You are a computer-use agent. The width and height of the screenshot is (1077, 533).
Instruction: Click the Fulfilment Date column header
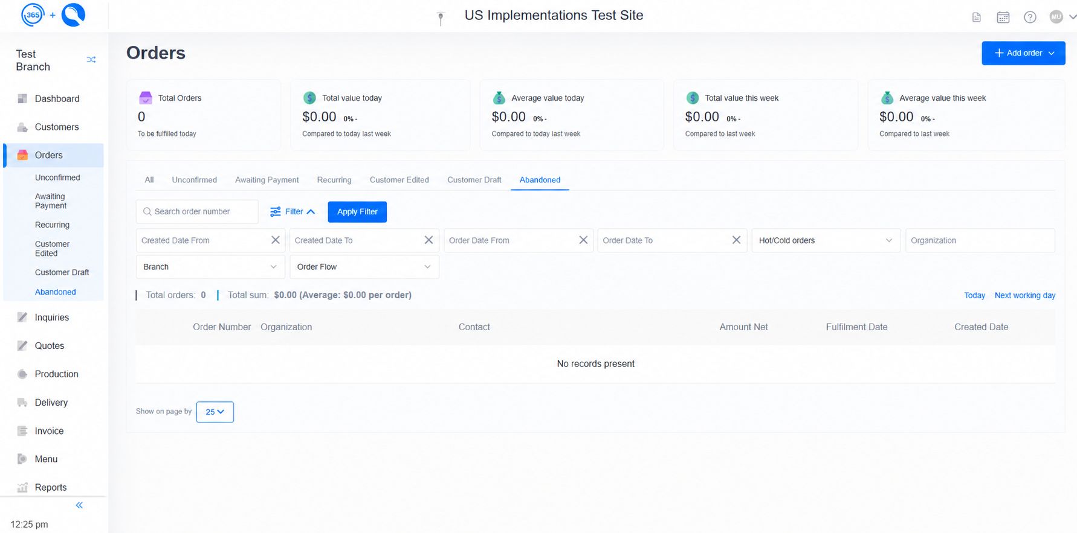[856, 327]
